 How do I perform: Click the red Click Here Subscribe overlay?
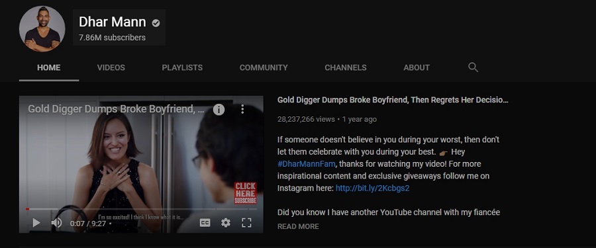pos(246,193)
